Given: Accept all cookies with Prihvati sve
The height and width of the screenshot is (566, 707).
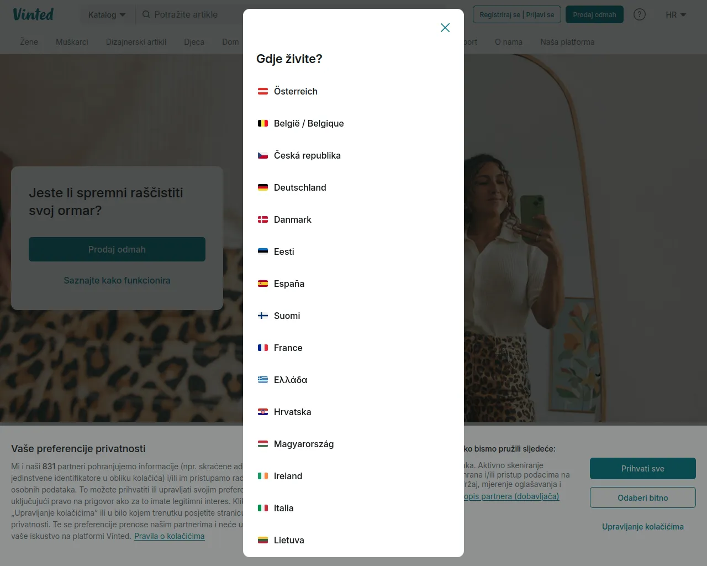Looking at the screenshot, I should (x=643, y=469).
